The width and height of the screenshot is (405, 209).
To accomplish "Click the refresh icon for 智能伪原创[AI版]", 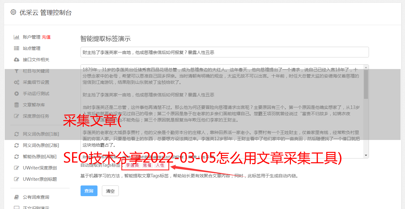I will [17, 157].
